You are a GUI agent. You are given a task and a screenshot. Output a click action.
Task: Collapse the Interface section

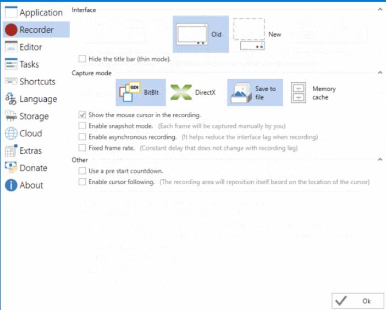[x=379, y=10]
